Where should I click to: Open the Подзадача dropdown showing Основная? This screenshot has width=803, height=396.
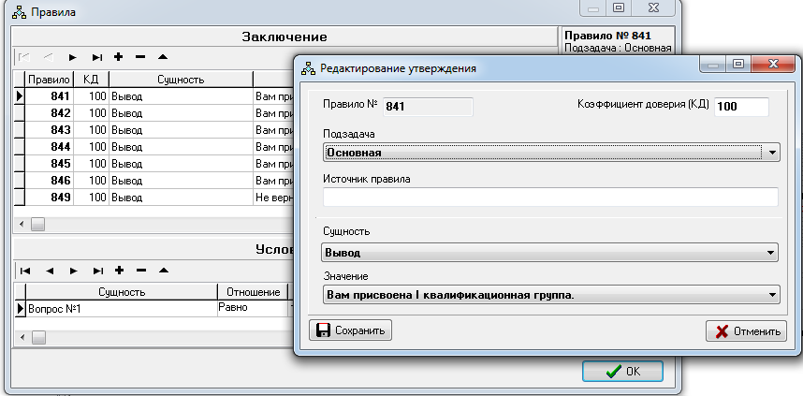coord(551,153)
